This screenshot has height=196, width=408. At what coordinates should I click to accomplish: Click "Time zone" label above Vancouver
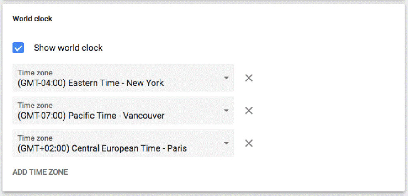pos(35,106)
